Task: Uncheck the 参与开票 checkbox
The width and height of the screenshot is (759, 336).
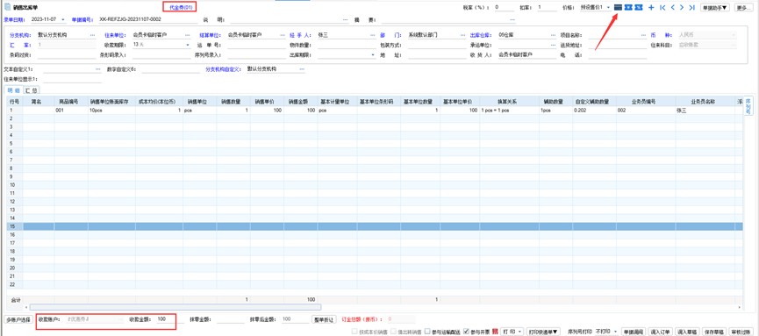Action: pos(466,332)
